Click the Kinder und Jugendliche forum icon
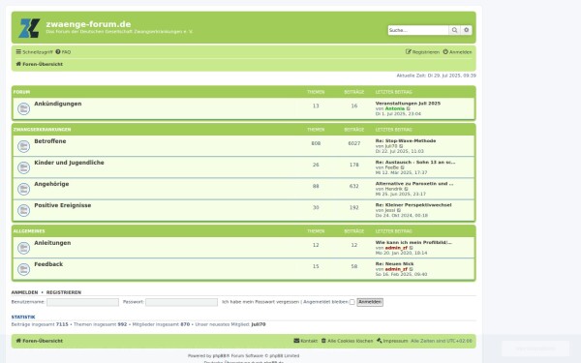581x363 pixels. pos(23,167)
